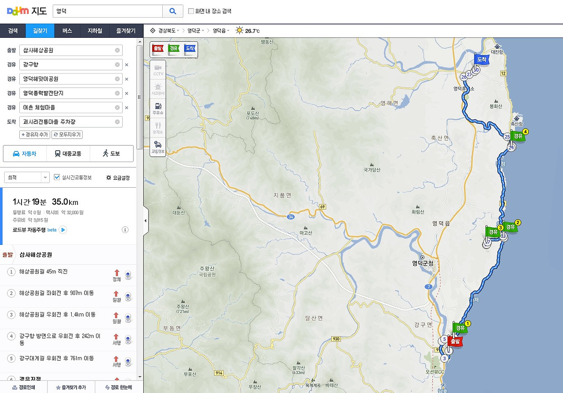Open the 최적 route option dropdown
Viewport: 563px width, 393px height.
point(27,178)
